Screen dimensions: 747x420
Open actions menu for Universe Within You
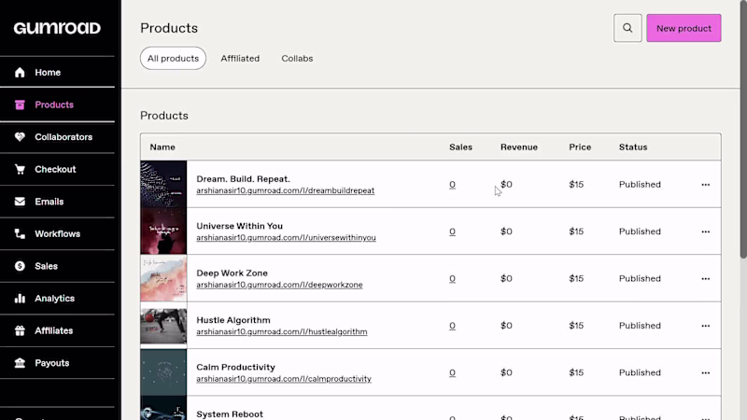tap(706, 231)
